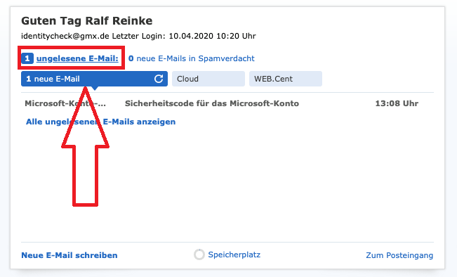Screen dimensions: 457x277
Task: Click the 13:08 Uhr email timestamp
Action: 397,103
